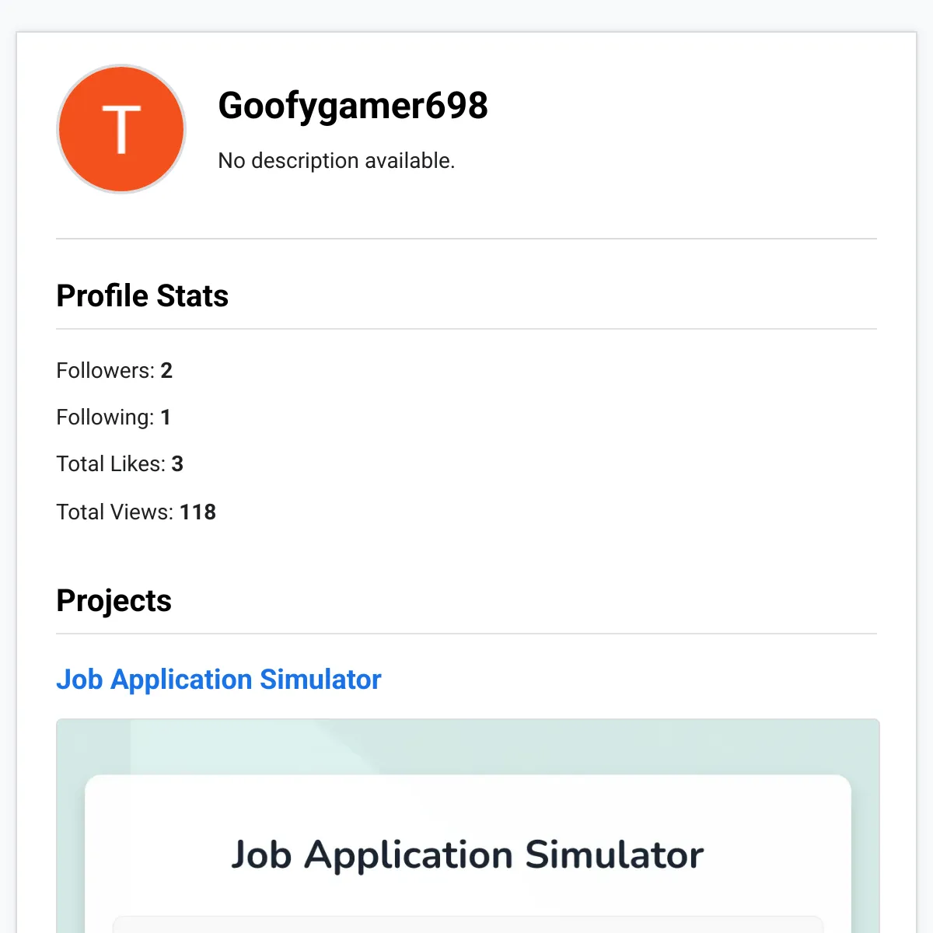Click the Profile Stats heading
This screenshot has width=933, height=933.
click(x=142, y=296)
